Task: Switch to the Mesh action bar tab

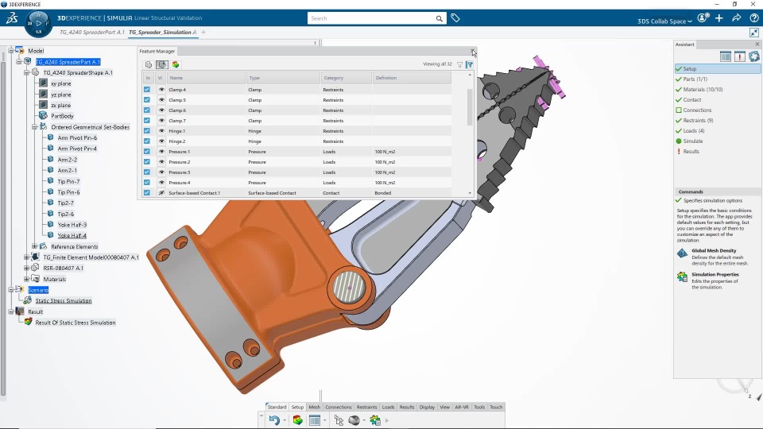Action: pos(315,407)
